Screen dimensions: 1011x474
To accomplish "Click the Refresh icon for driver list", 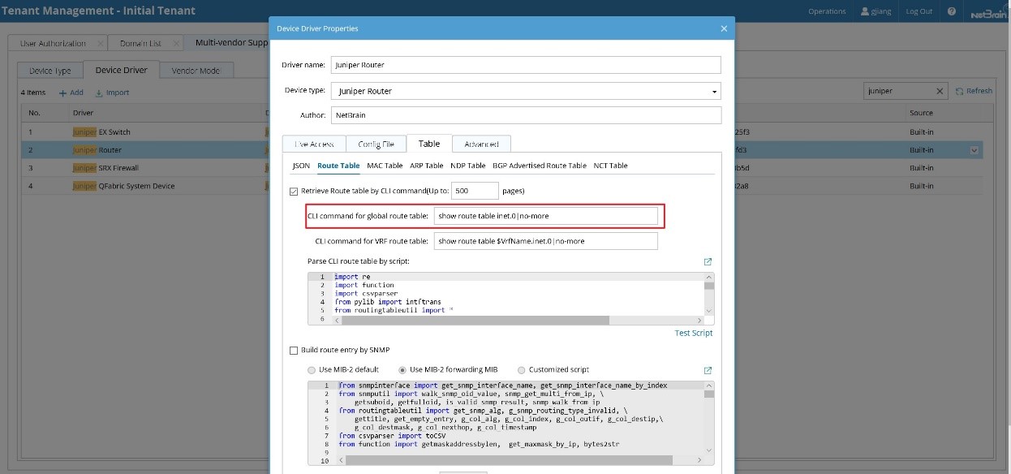I will (x=959, y=91).
